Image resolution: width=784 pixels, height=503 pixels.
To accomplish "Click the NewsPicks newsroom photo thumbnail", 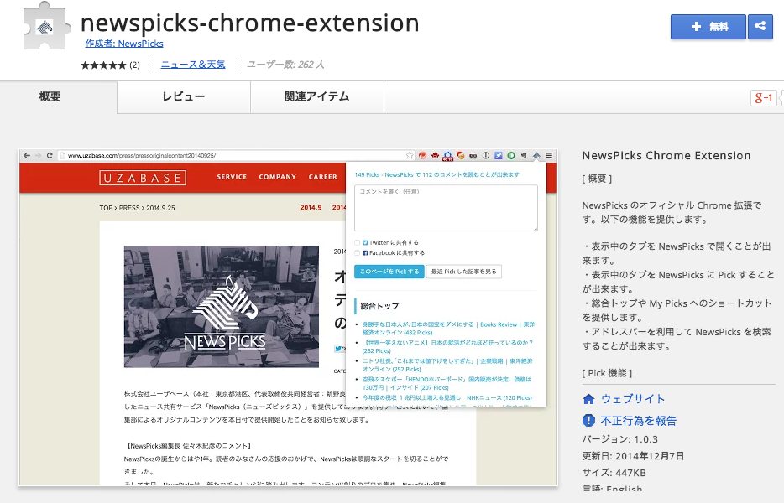I will pyautogui.click(x=222, y=307).
